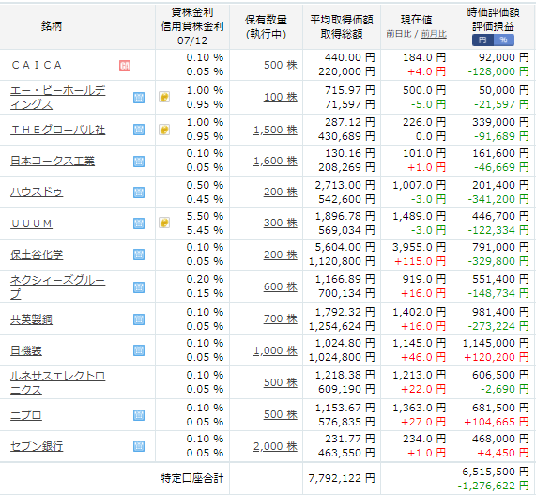Select the 銘柄 column header

point(52,26)
